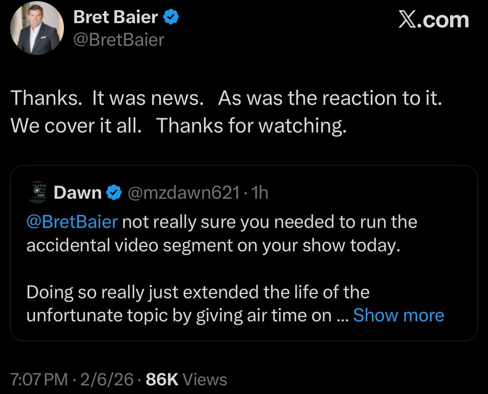Click the 'Doing so really just extended' paragraph
This screenshot has width=488, height=394.
198,292
